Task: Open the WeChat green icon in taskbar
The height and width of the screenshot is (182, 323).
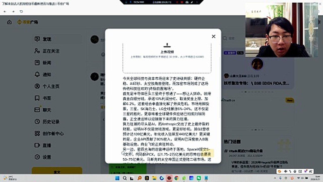Action: point(199,178)
